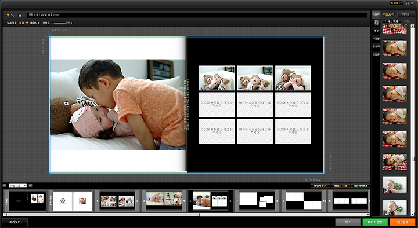Screen dimensions: 418x228
Task: Click the yellow X icon in the top toolbar
Action: click(8, 16)
